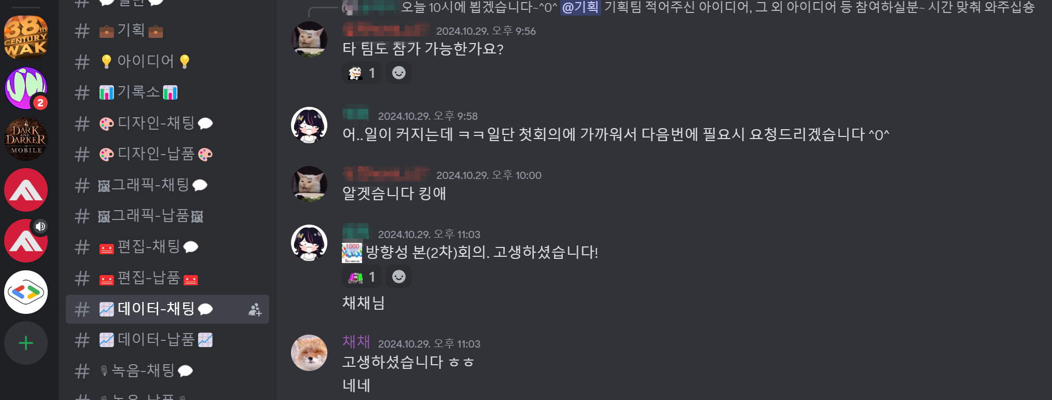Switch to the 기획 channel
The width and height of the screenshot is (1052, 400).
[167, 31]
